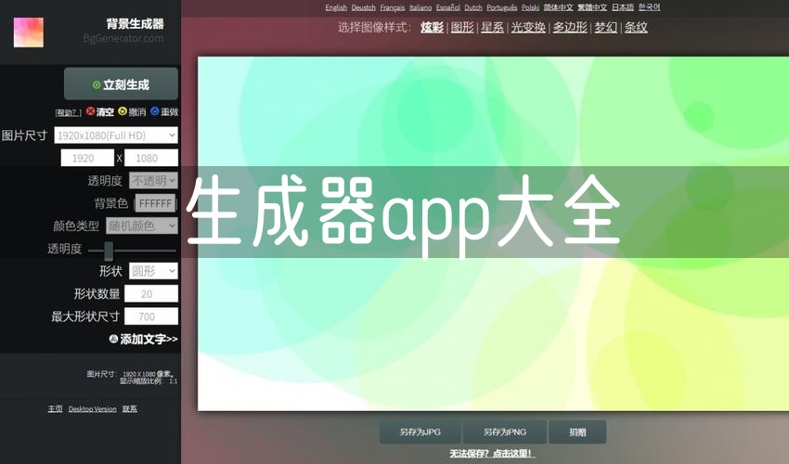This screenshot has width=789, height=464.
Task: Open the 主页 link in footer
Action: pyautogui.click(x=55, y=408)
